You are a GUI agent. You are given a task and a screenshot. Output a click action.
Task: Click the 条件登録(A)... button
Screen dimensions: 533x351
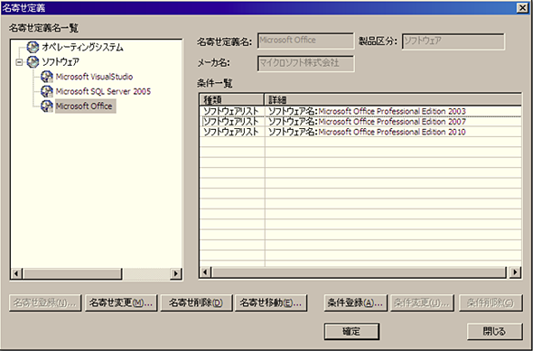pos(355,303)
